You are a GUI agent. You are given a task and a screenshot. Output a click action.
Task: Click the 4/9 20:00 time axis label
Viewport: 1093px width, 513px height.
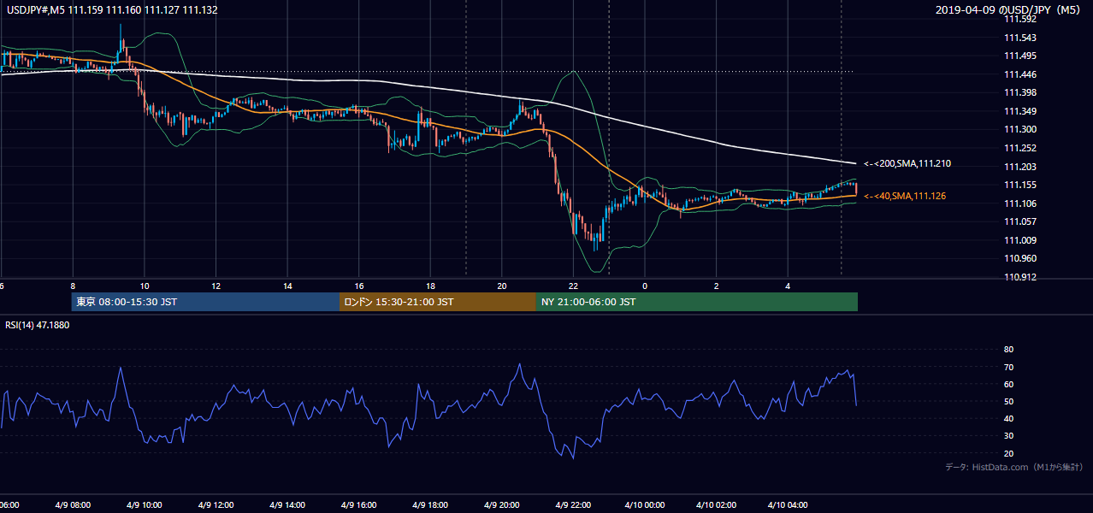501,505
